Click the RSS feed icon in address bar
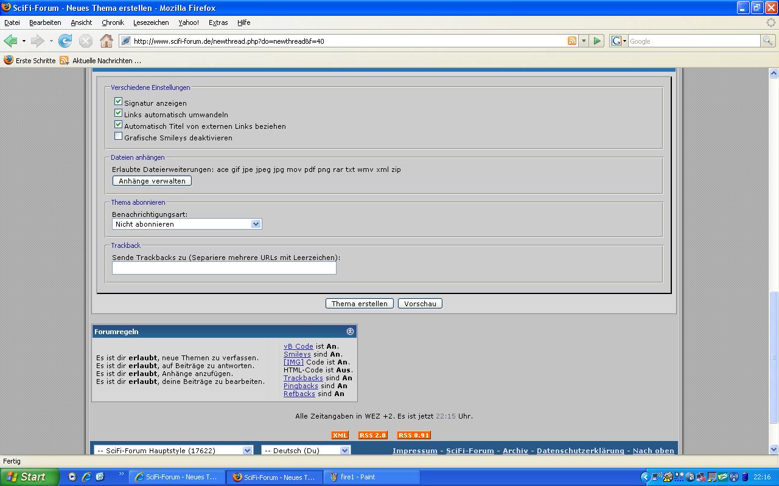The image size is (779, 486). coord(572,41)
